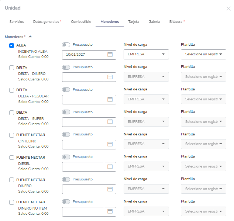The width and height of the screenshot is (234, 221).
Task: Check the DELTA - DINERO checkbox
Action: (x=11, y=68)
